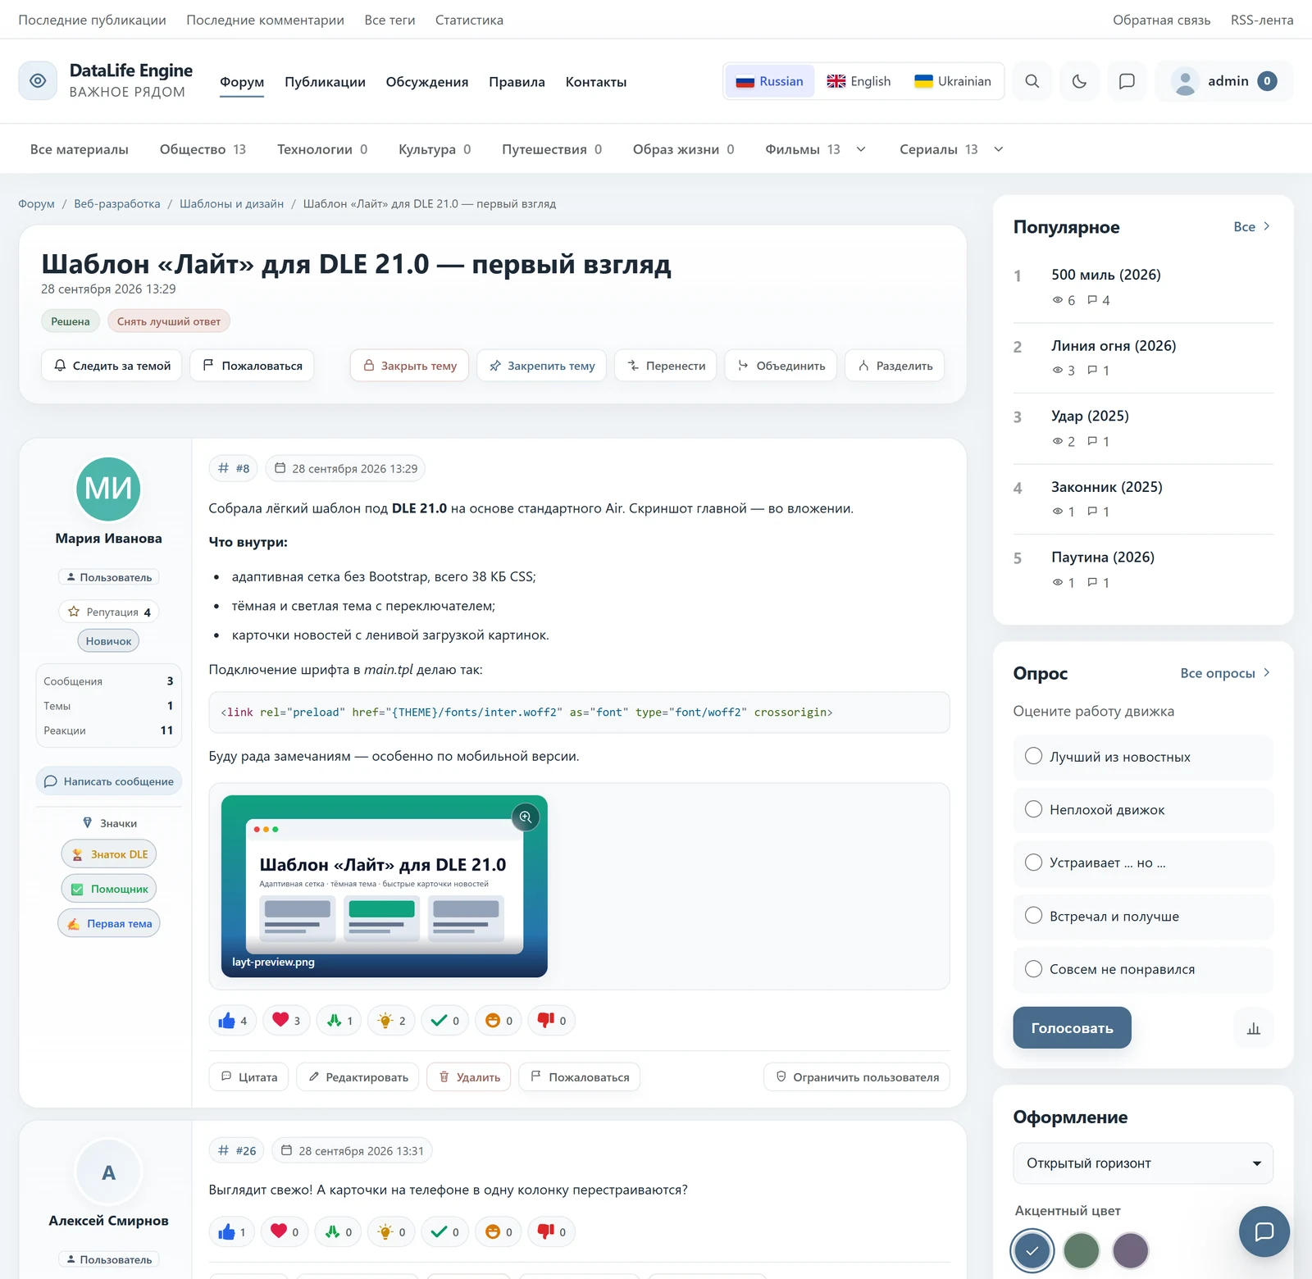Select poll option Совсем не понравился
1312x1279 pixels.
click(1143, 969)
